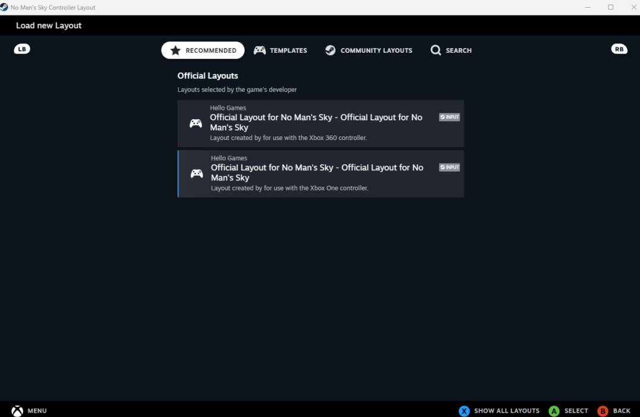Screen dimensions: 640x417
Task: Select the Xbox 360 official layout title
Action: point(316,122)
